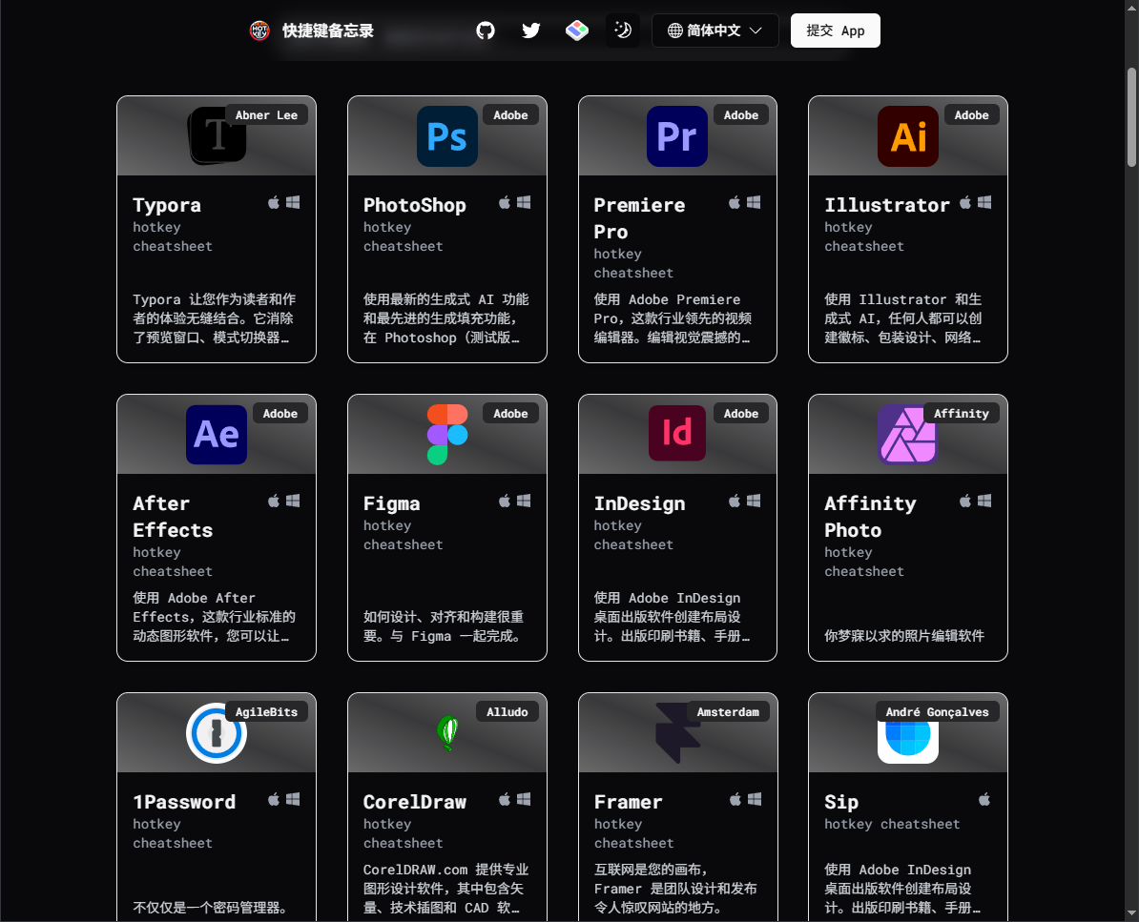Open the Premiere Pro Pr icon

[677, 136]
